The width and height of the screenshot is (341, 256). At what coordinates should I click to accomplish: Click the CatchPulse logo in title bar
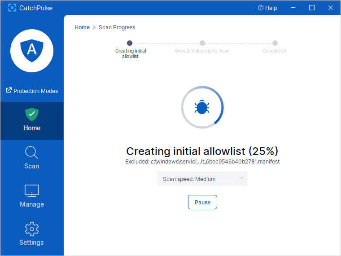12,8
